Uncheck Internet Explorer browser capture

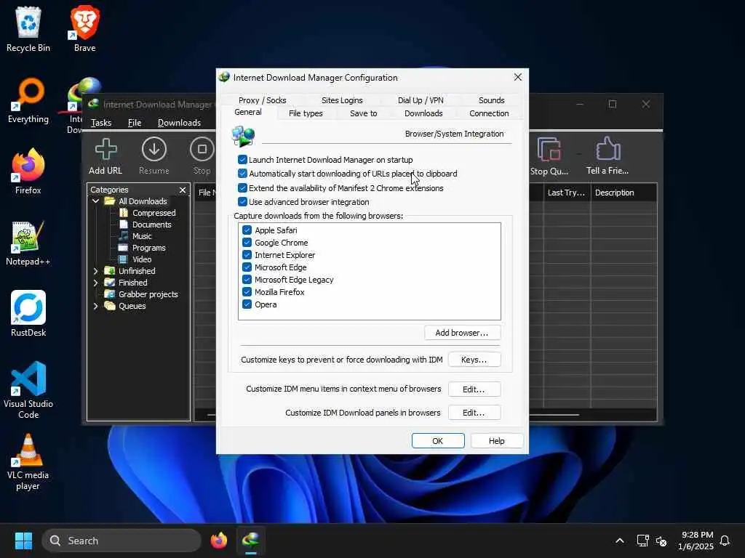click(x=247, y=255)
